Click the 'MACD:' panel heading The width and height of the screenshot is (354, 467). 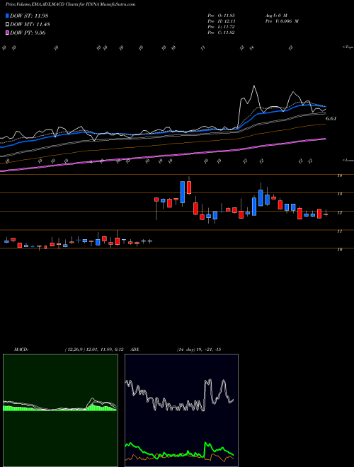click(x=21, y=350)
